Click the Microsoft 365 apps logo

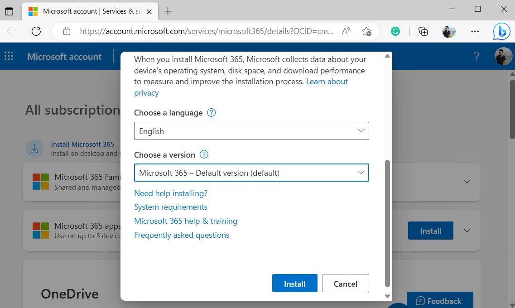(x=41, y=231)
